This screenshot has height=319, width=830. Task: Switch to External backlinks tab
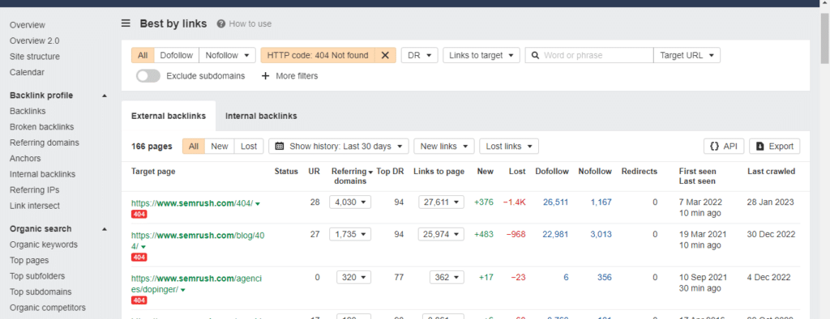pos(169,116)
